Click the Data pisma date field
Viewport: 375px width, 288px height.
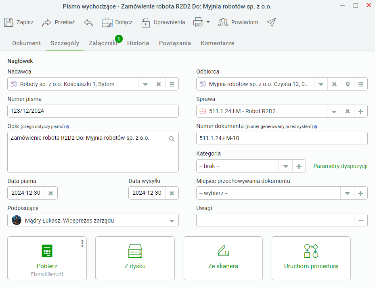pos(26,193)
